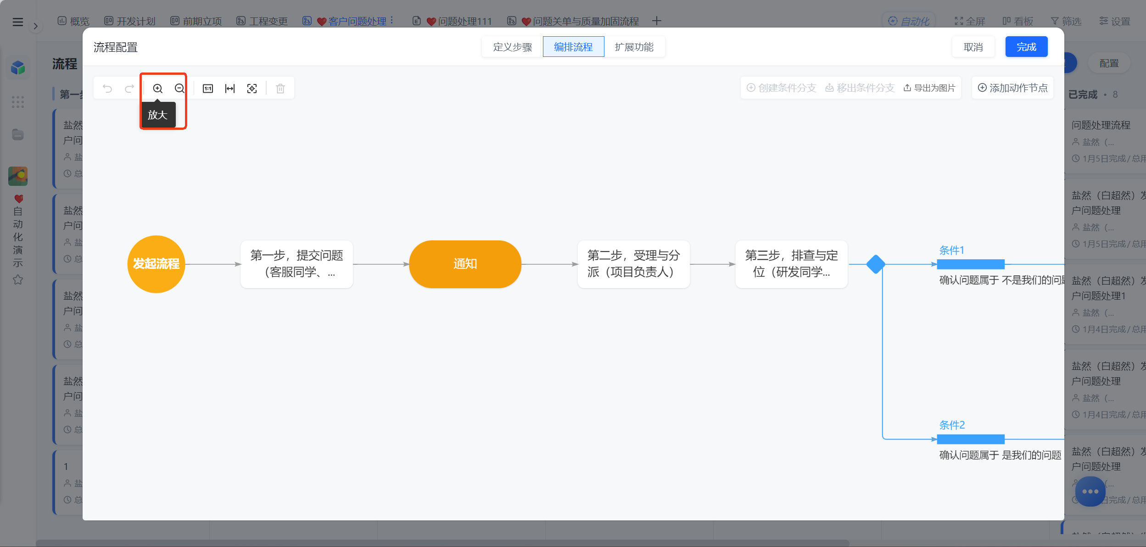Open the blue chat bubble floating button
This screenshot has height=547, width=1146.
[x=1090, y=491]
